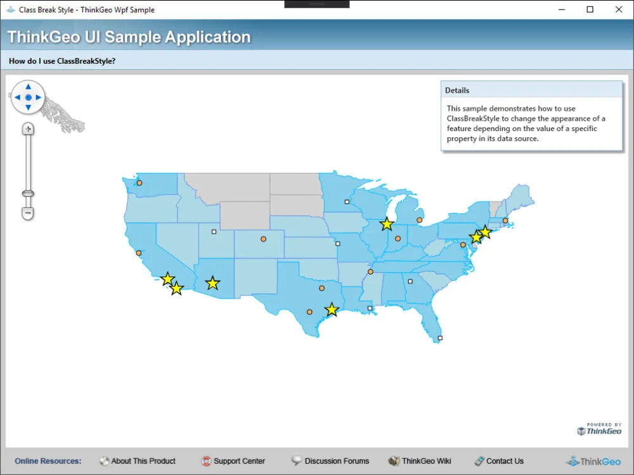Select the orange circle marker in northern California
Image resolution: width=634 pixels, height=475 pixels.
139,253
